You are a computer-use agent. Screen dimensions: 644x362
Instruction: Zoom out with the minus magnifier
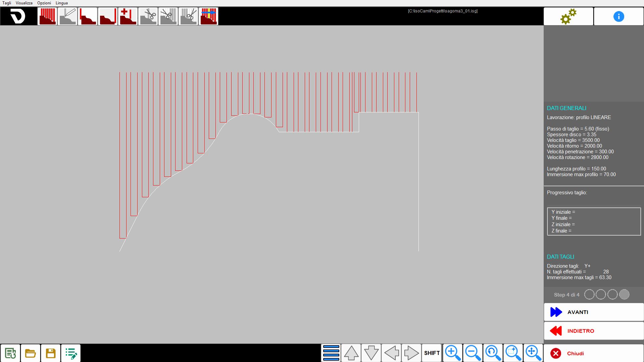pyautogui.click(x=473, y=353)
